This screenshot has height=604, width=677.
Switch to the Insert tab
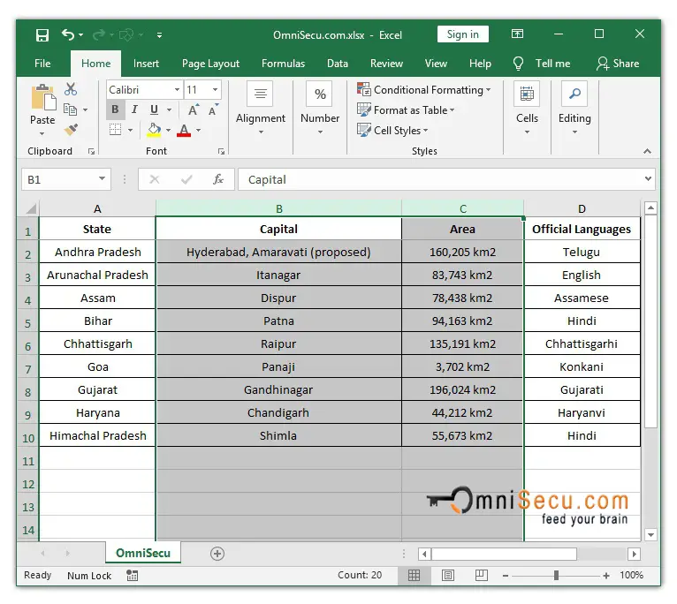pos(146,64)
